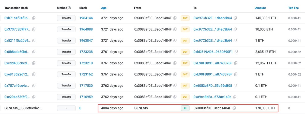305x114 pixels.
Task: View block 1964144
Action: click(x=86, y=18)
